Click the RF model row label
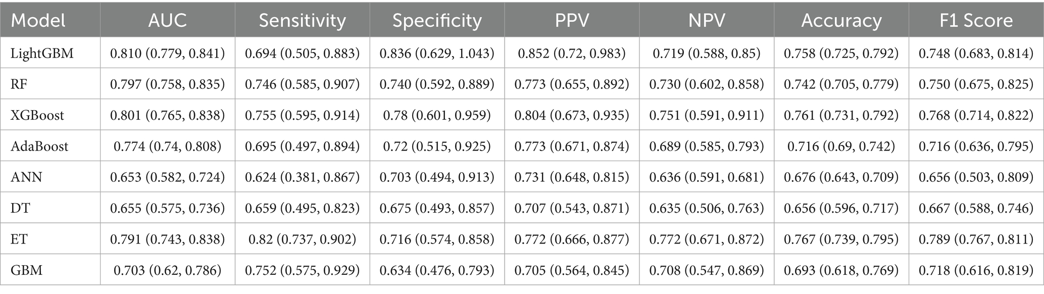The width and height of the screenshot is (1044, 294). point(19,84)
